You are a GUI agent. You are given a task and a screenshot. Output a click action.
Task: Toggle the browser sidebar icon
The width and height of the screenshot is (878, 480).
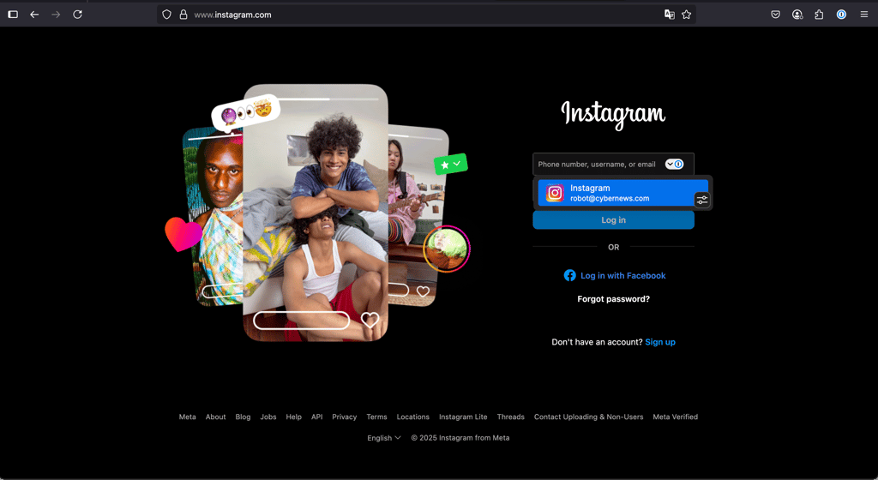click(x=13, y=15)
